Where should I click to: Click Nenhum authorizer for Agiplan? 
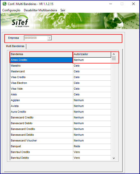(x=92, y=100)
